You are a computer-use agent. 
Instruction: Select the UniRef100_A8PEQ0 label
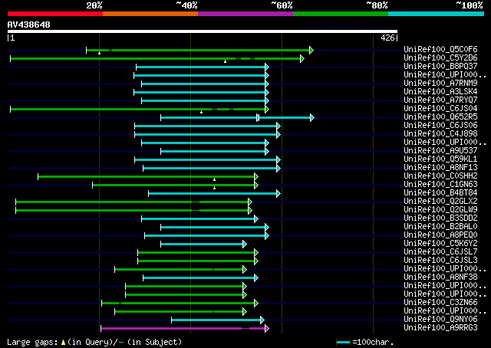click(440, 235)
